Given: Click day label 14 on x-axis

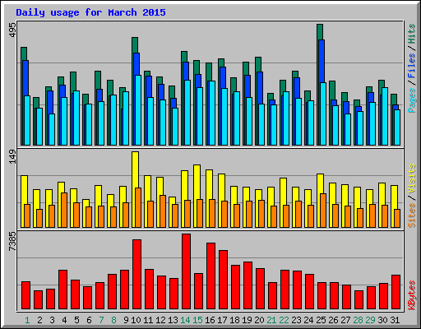Looking at the screenshot, I should coord(185,320).
